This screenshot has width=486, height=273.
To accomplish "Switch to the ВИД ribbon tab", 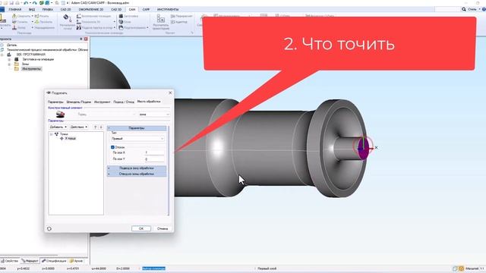I will (x=32, y=10).
